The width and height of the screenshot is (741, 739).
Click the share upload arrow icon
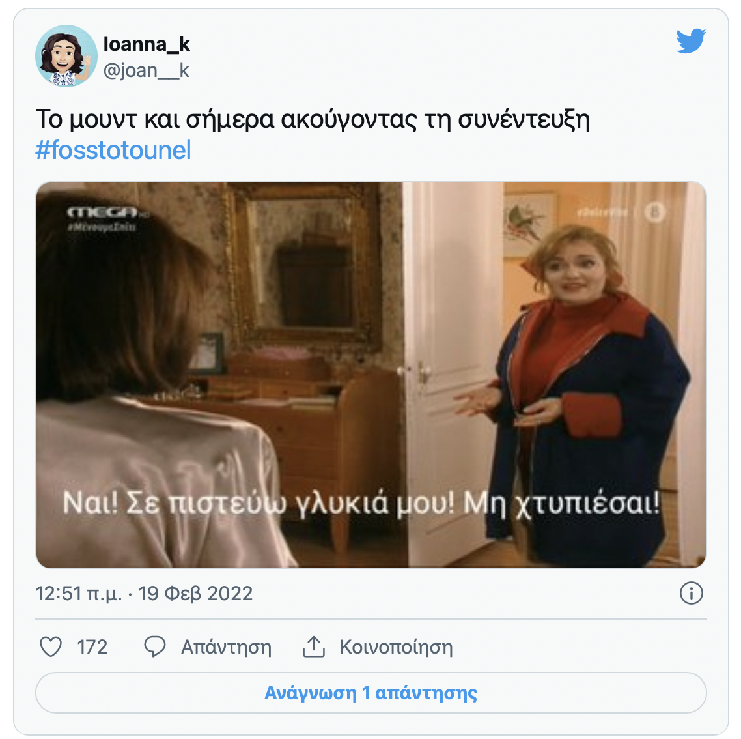[313, 646]
